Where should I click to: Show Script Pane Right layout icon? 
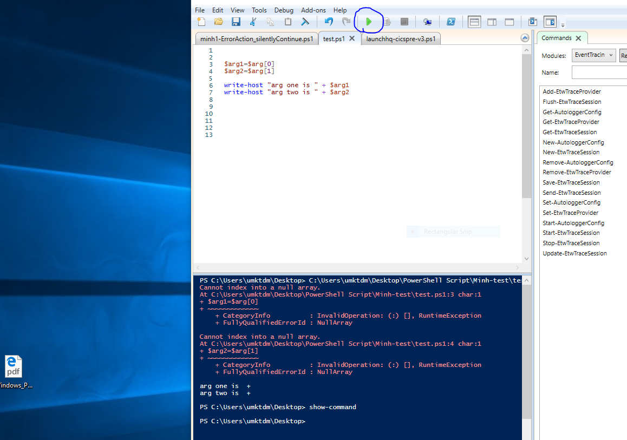tap(492, 22)
